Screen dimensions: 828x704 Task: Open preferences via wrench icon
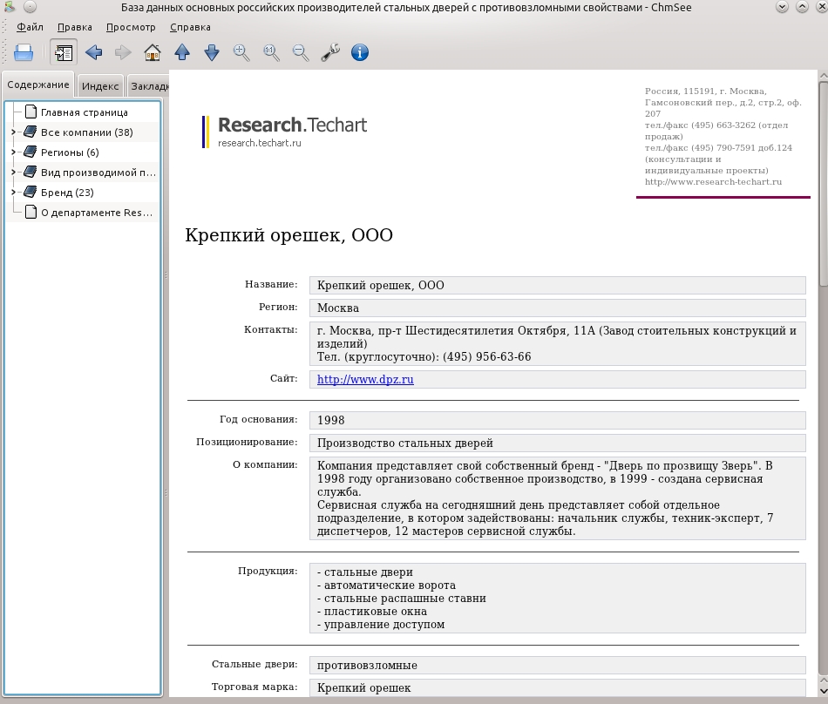point(330,53)
